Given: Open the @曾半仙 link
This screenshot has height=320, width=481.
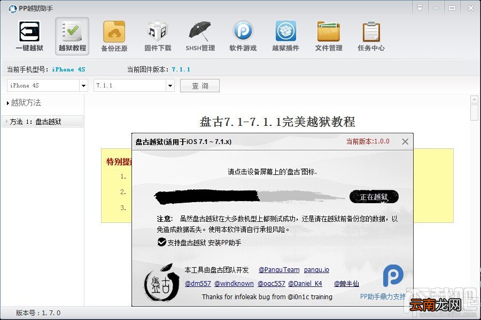Looking at the screenshot, I should click(346, 284).
